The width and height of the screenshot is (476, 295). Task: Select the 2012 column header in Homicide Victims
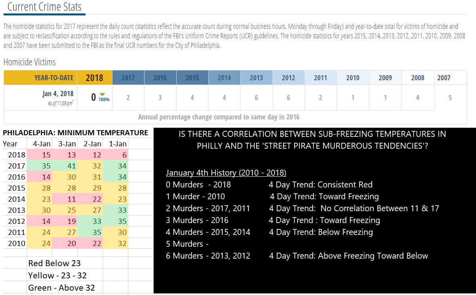288,78
